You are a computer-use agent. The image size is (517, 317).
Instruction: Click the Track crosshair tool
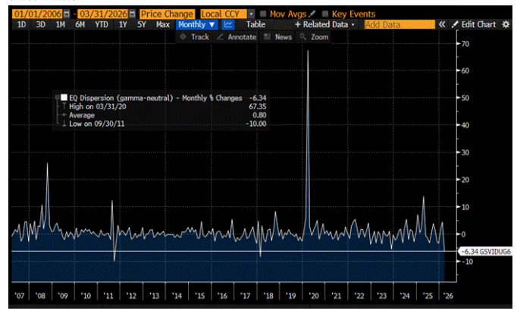194,36
